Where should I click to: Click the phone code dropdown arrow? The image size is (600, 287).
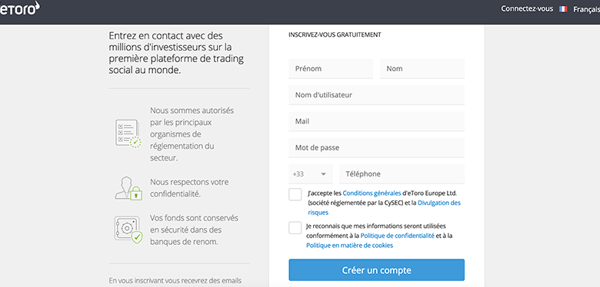[x=324, y=174]
